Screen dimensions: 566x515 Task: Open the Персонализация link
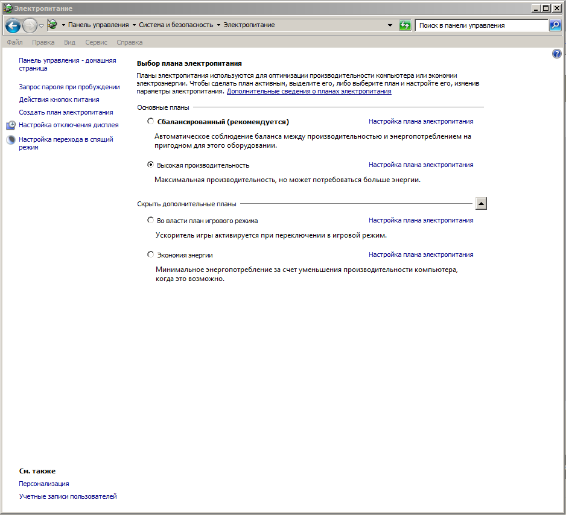tap(44, 484)
